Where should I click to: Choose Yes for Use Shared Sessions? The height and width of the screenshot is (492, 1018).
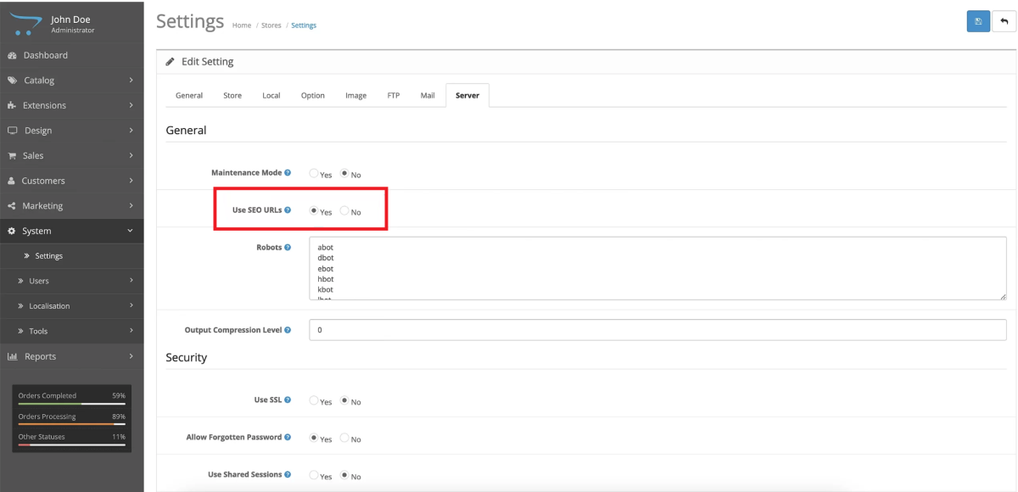(x=314, y=475)
